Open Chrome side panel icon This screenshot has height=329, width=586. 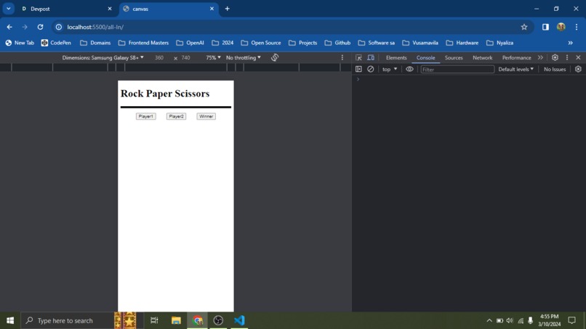coord(545,27)
